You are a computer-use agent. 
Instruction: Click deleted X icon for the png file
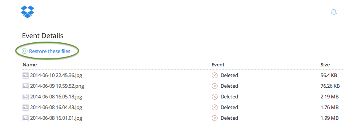(214, 86)
